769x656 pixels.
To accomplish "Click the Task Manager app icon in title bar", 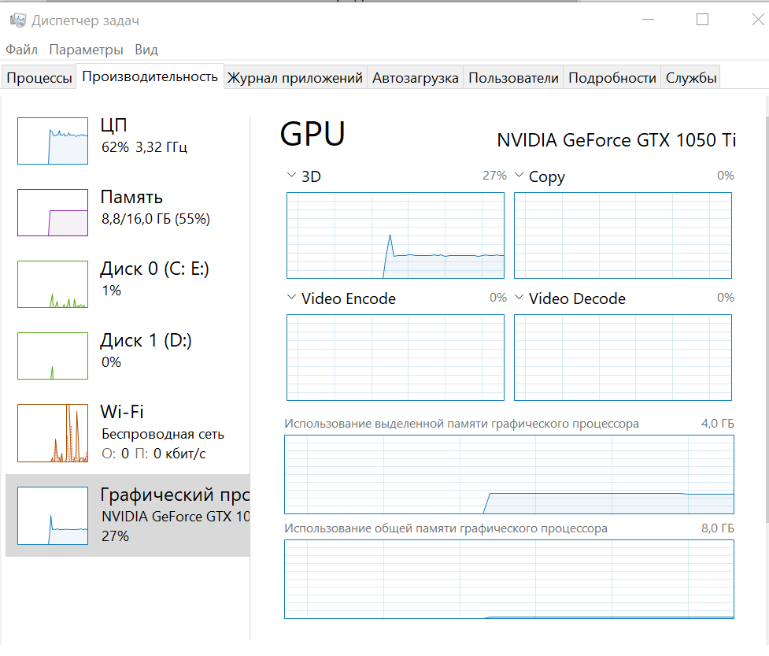I will 17,20.
